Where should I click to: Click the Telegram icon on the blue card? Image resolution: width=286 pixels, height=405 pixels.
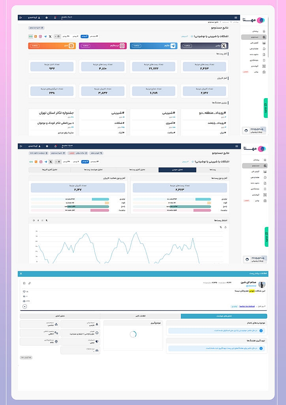click(x=173, y=46)
